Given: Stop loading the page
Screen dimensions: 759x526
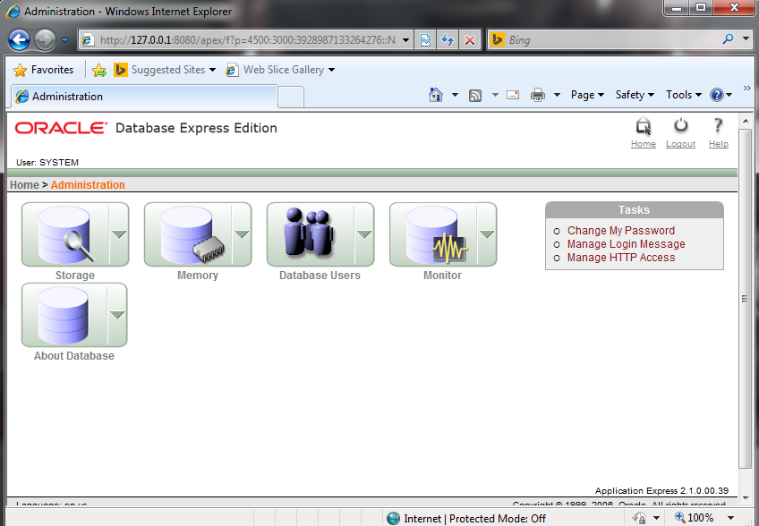Looking at the screenshot, I should pyautogui.click(x=472, y=39).
